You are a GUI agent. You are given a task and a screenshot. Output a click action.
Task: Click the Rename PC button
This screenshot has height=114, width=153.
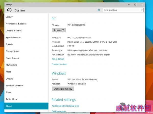59,30
